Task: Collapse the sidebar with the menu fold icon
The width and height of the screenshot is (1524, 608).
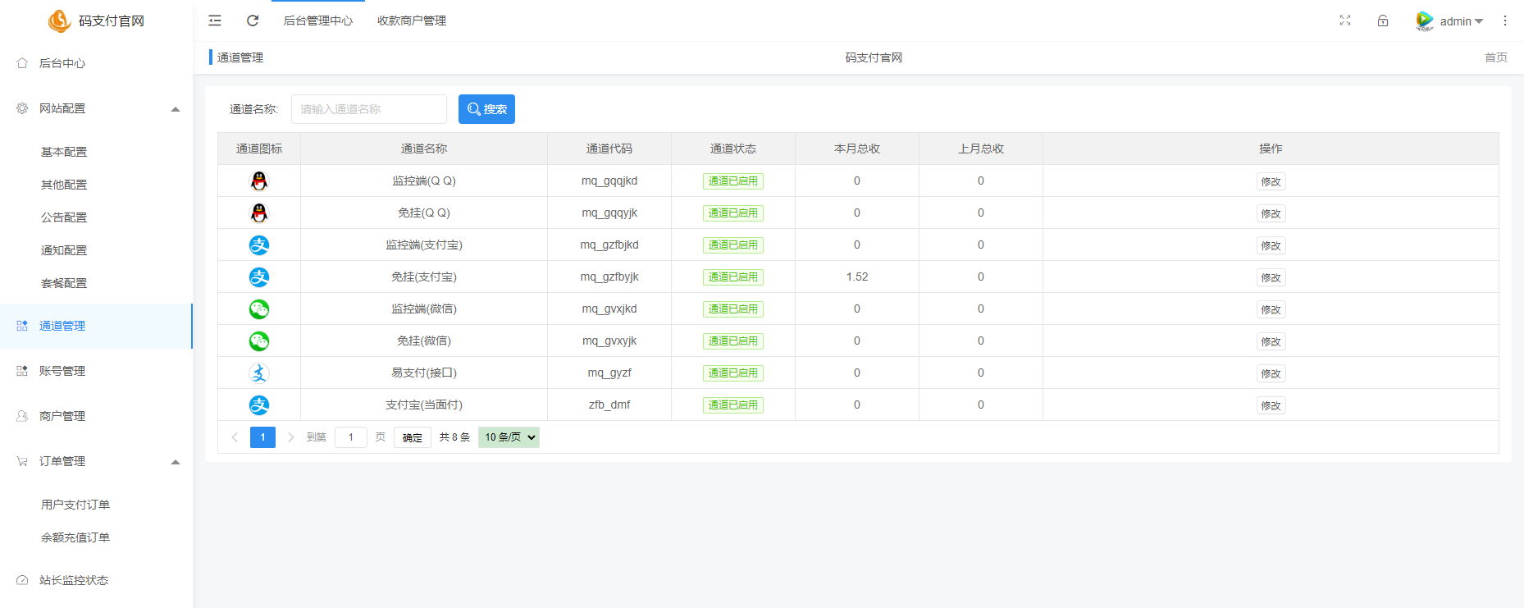Action: coord(215,21)
